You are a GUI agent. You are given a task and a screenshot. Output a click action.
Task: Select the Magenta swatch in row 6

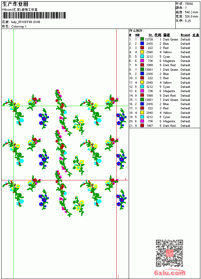tap(142, 61)
